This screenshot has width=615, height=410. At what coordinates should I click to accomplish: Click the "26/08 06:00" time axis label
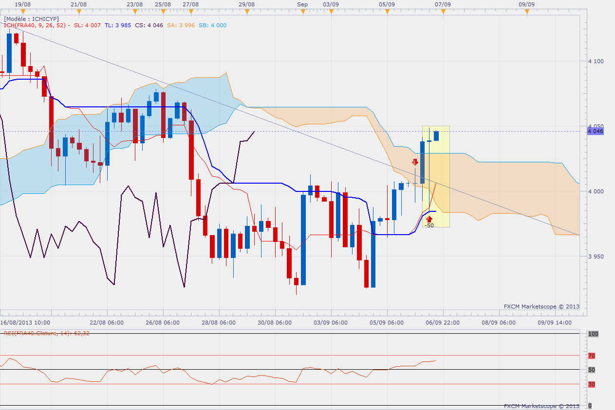coord(163,323)
